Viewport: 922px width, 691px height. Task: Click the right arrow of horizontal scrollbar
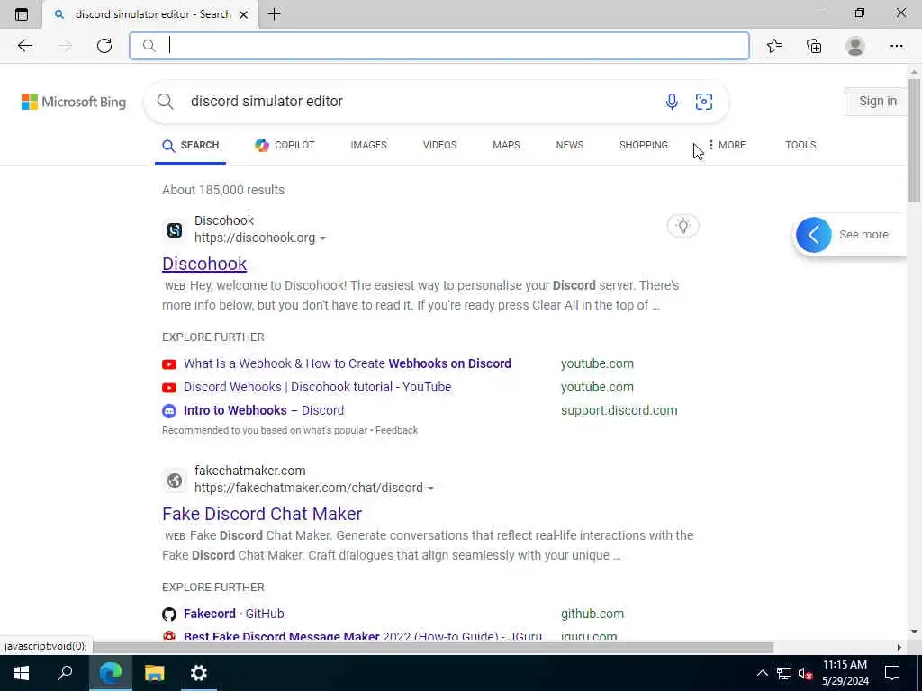pyautogui.click(x=899, y=647)
